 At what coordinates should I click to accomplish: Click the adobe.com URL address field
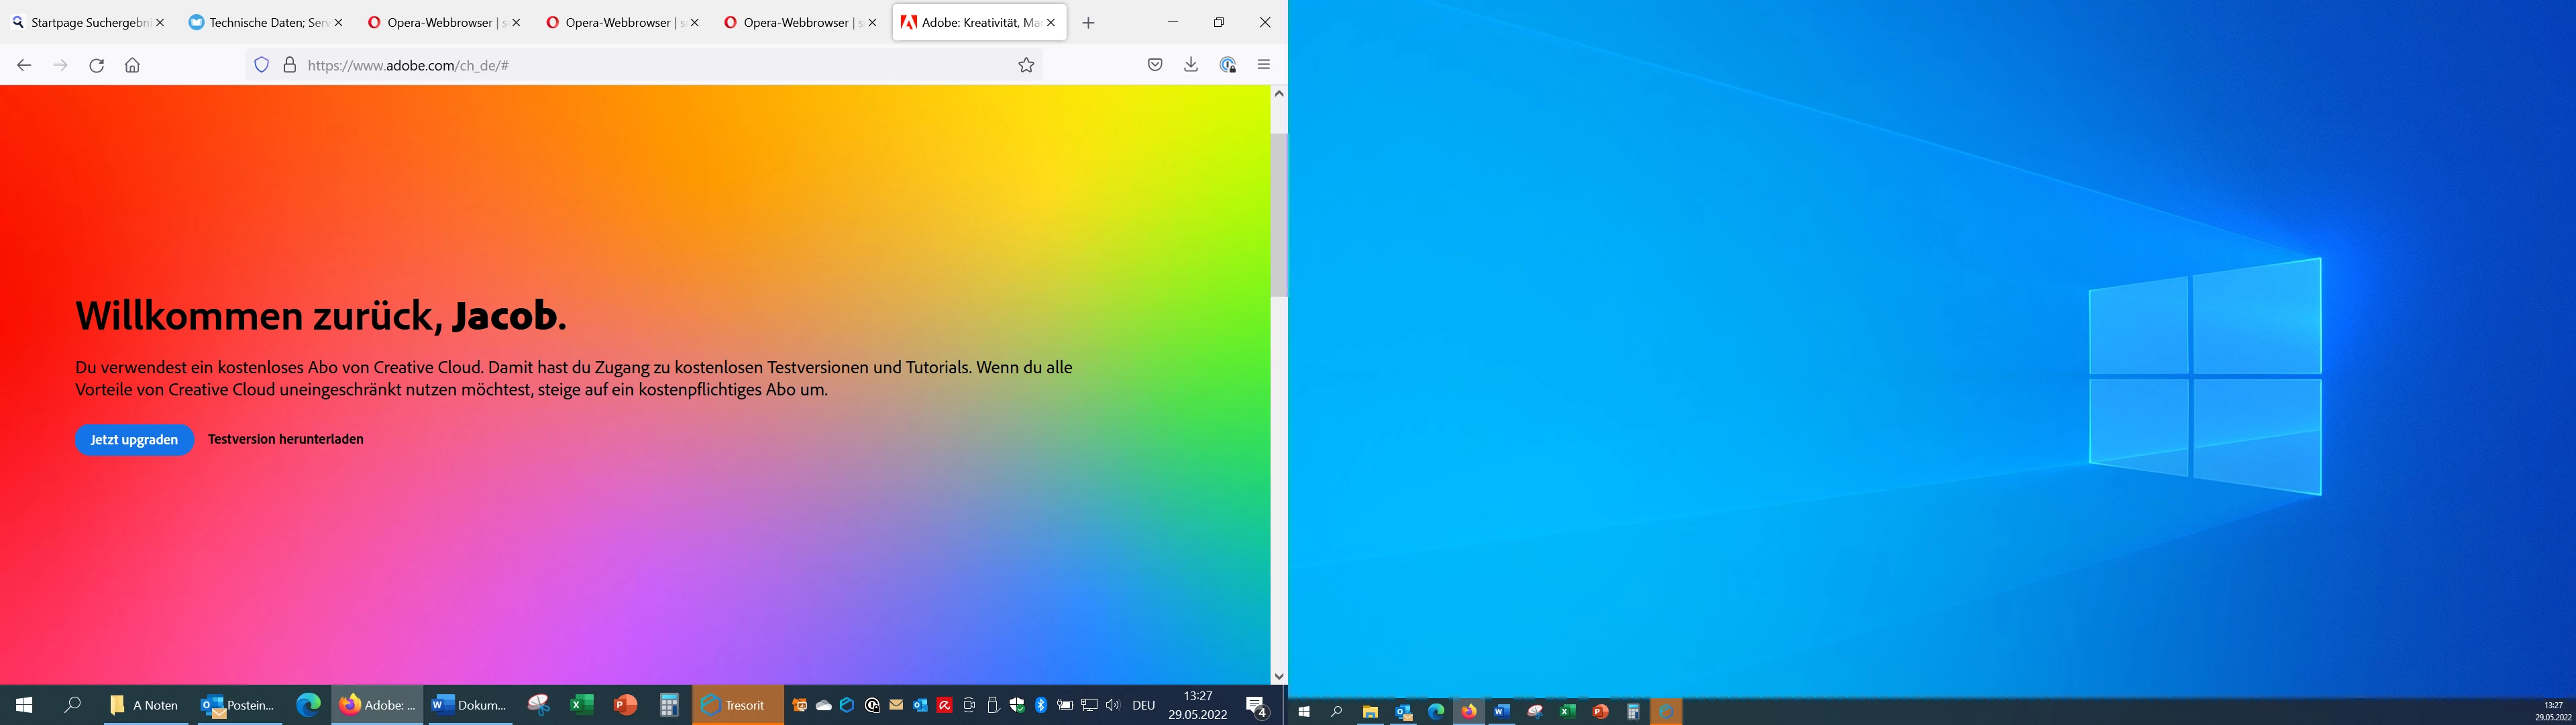[x=650, y=65]
